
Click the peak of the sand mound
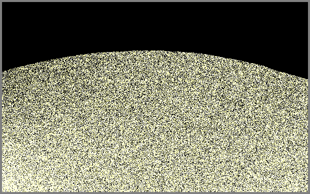point(154,52)
